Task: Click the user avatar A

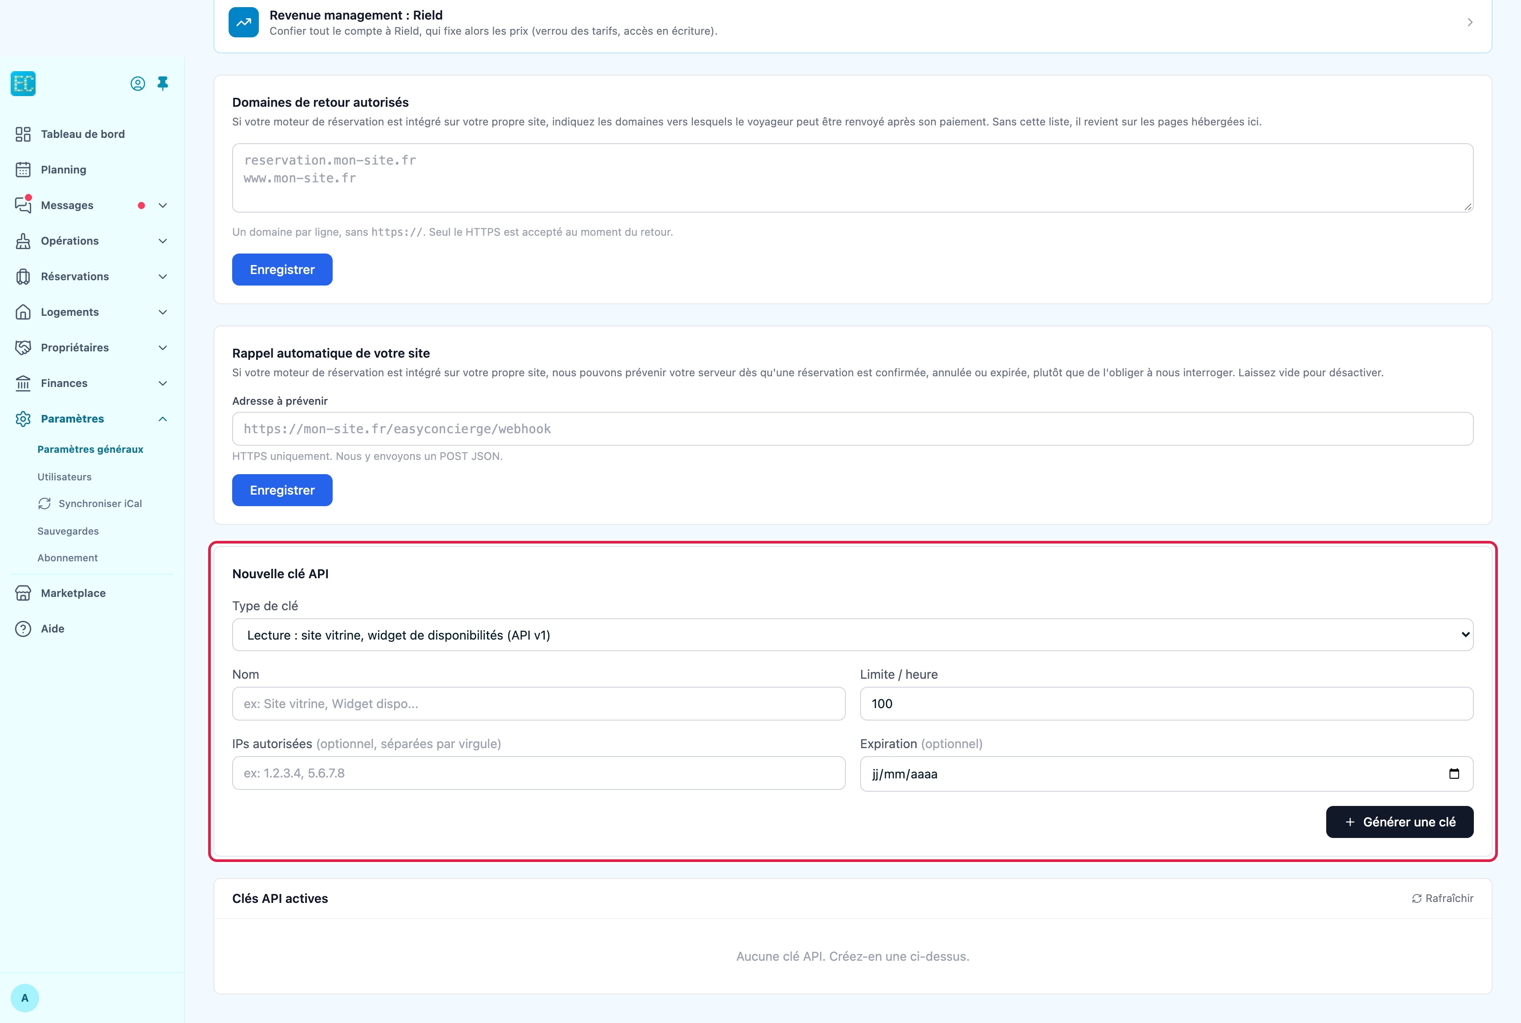Action: pos(25,998)
